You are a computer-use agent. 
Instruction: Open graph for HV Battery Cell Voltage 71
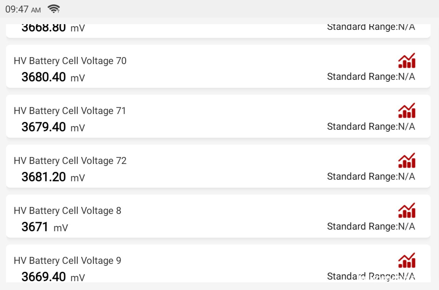407,110
